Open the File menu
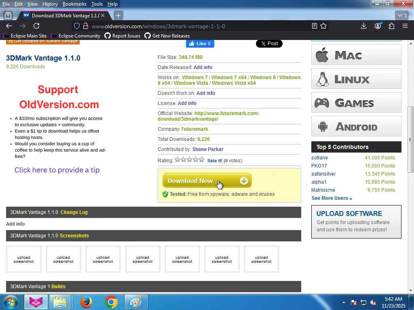 pyautogui.click(x=6, y=4)
